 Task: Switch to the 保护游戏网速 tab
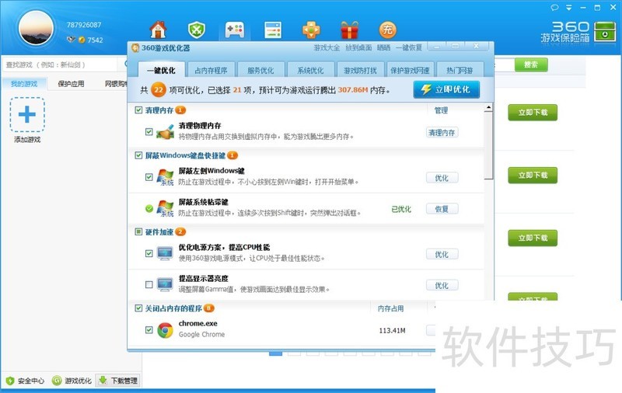(411, 70)
